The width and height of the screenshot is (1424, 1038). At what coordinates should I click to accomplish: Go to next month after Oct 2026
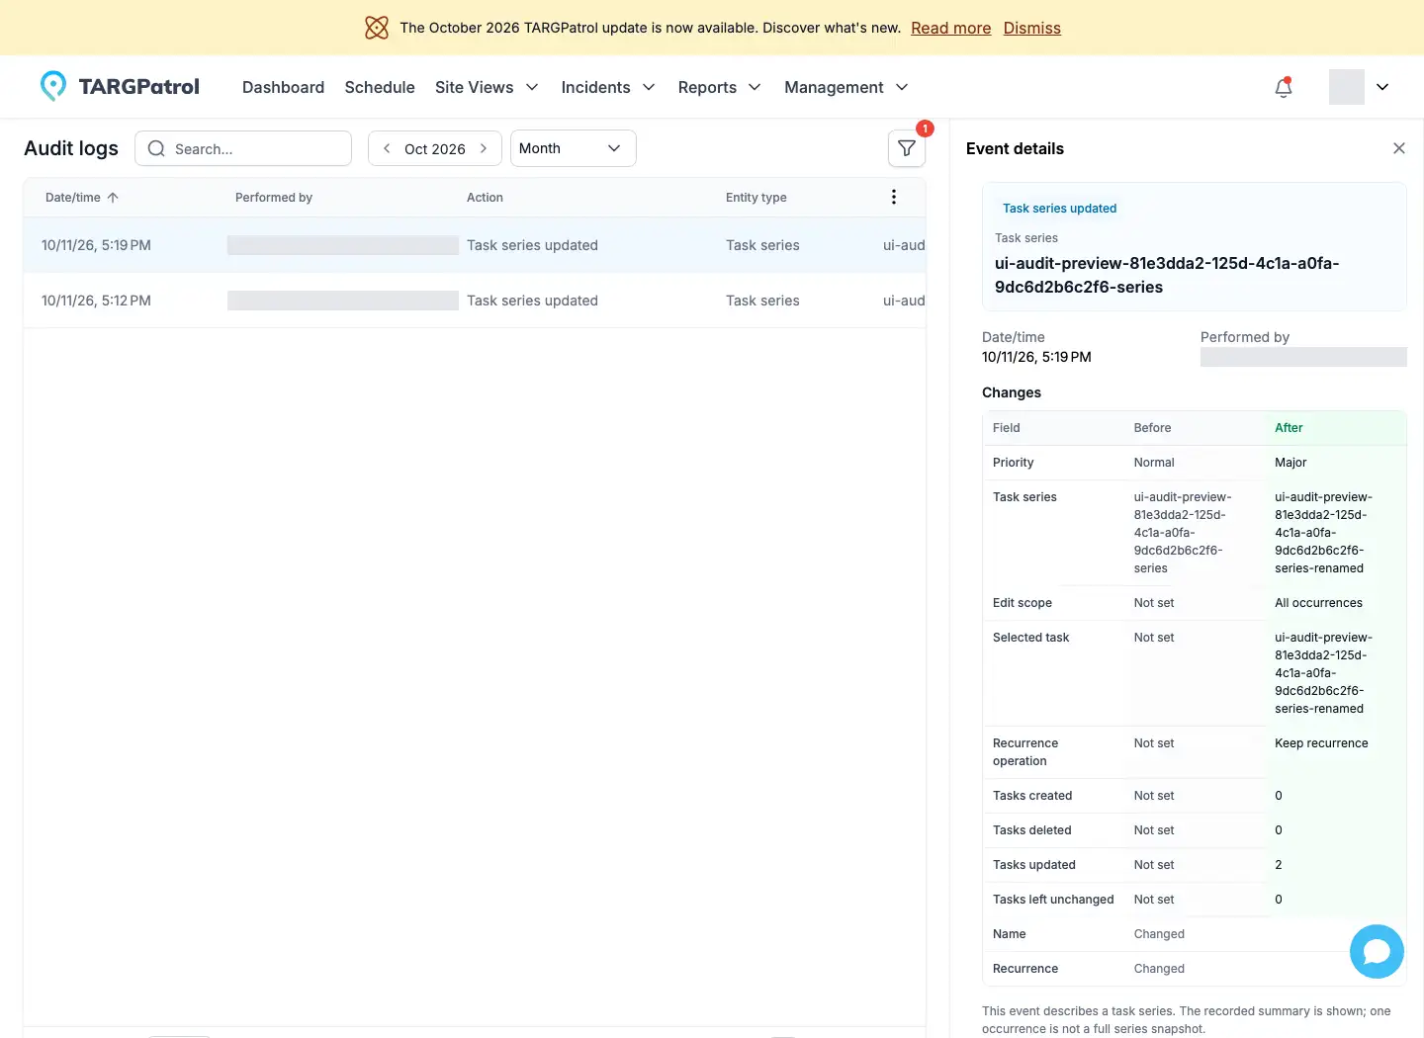[484, 148]
